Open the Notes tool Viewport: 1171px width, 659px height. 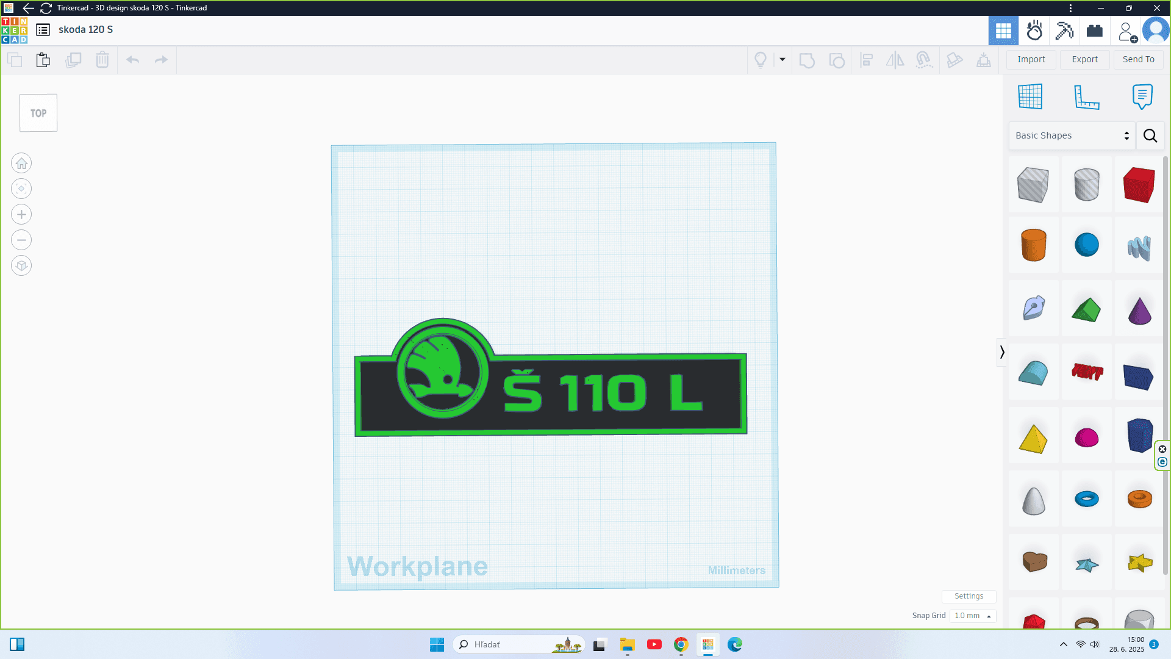1142,96
